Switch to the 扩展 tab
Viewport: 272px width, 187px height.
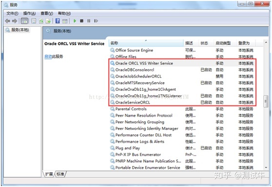click(49, 174)
